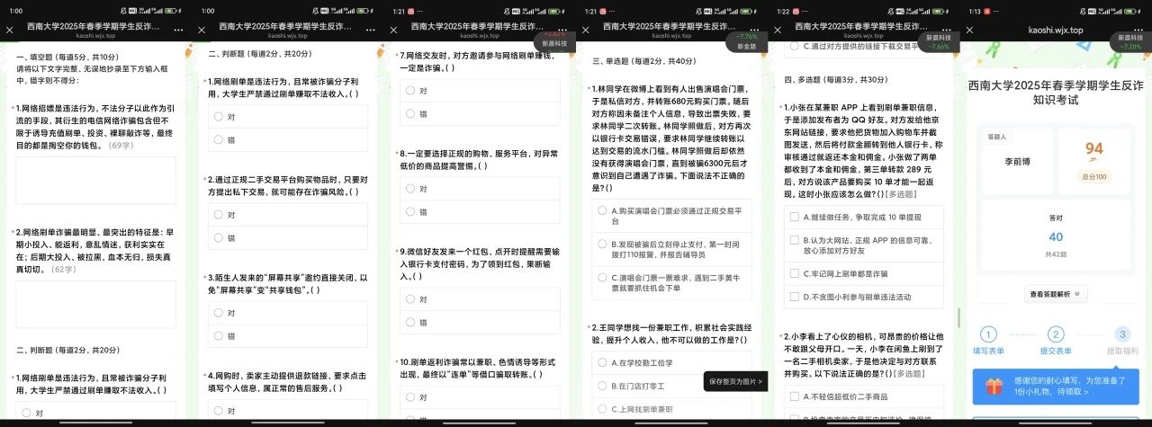Check option A 继续做任务 争取完成10单提现
Screen dimensions: 1152x427
[x=794, y=217]
